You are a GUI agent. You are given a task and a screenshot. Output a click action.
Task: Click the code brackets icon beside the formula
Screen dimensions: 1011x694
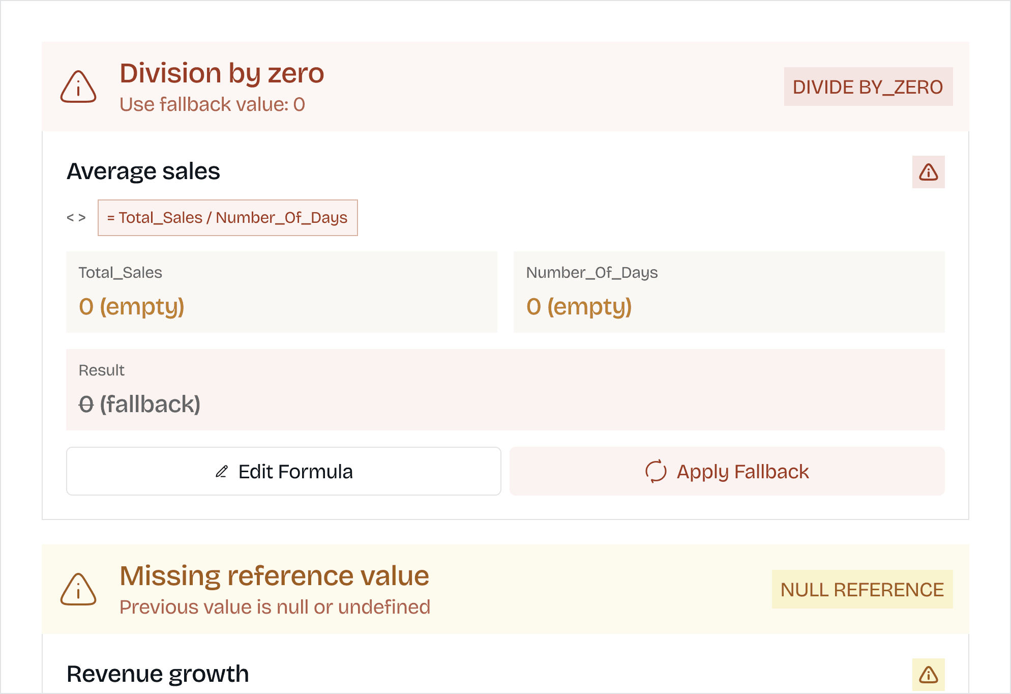[76, 218]
